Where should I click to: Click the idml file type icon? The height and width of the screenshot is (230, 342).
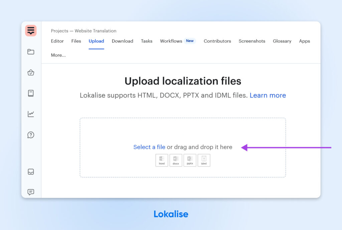204,160
